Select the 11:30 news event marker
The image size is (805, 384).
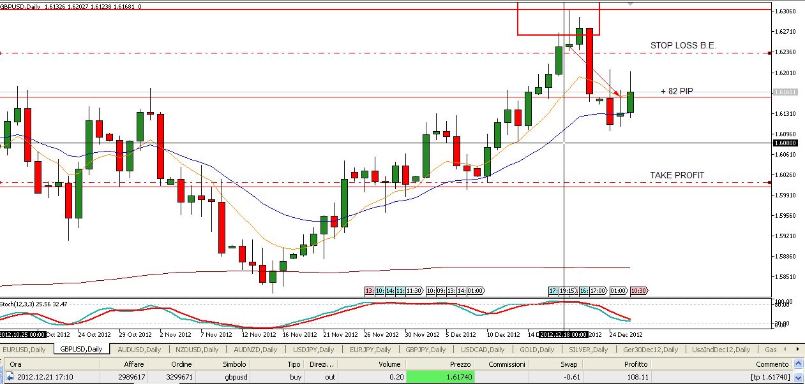[414, 290]
